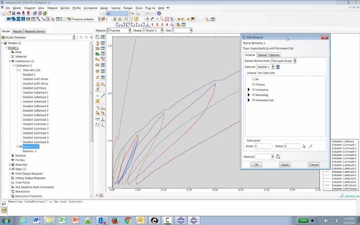Toggle the Reloading checkbox

pos(253,95)
